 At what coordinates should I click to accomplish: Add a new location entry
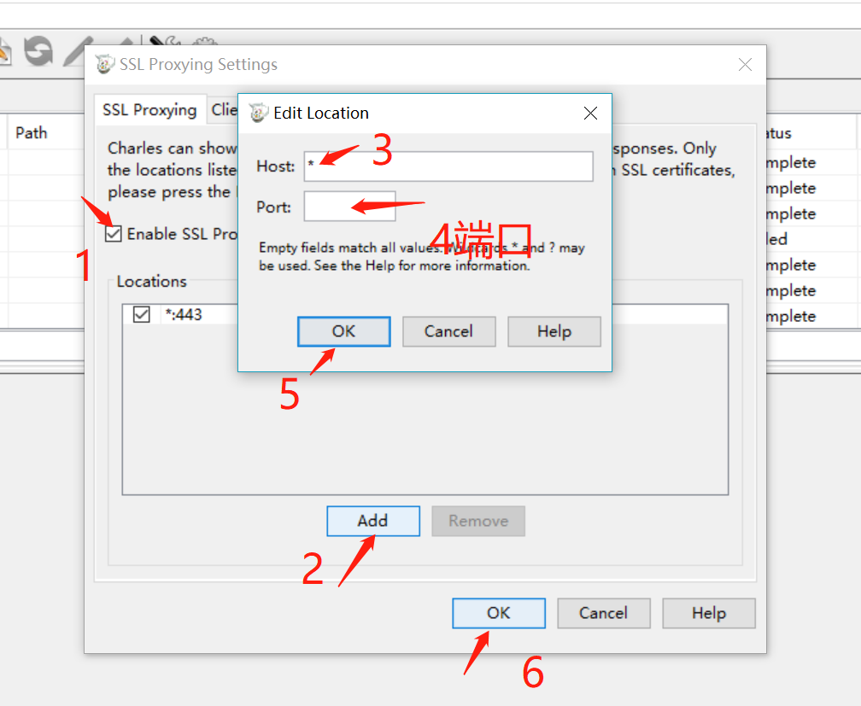click(x=372, y=521)
